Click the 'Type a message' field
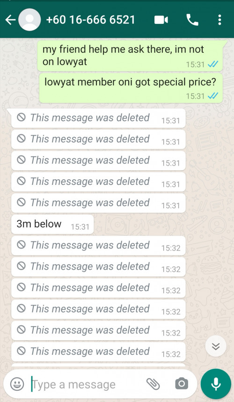 click(87, 384)
